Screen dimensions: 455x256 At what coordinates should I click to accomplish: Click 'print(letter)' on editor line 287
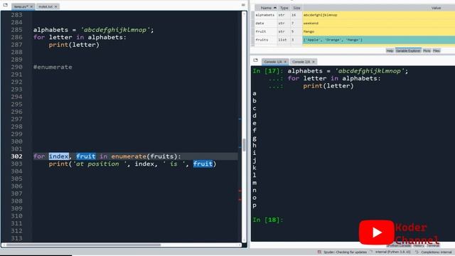coord(74,45)
